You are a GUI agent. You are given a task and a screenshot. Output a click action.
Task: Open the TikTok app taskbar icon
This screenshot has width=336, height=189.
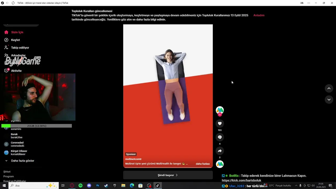157,186
